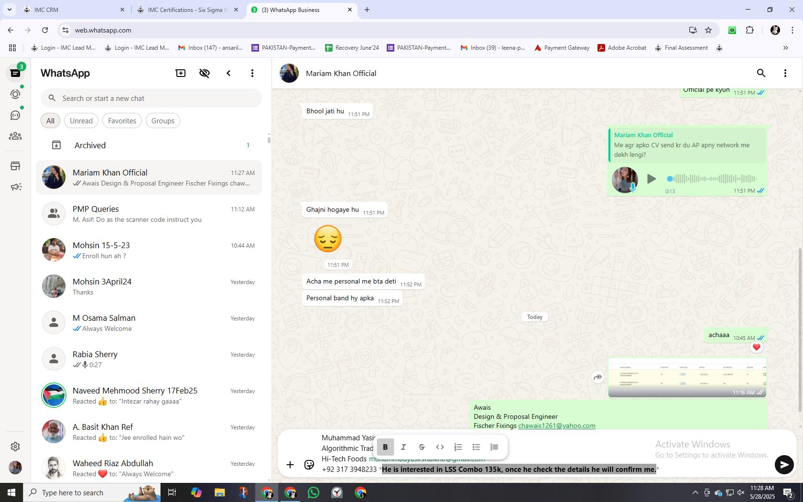Click Search or start a new chat field
Image resolution: width=803 pixels, height=502 pixels.
click(x=151, y=98)
